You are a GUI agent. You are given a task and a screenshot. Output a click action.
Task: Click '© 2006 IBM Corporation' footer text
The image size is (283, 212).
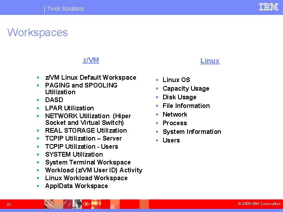point(259,203)
